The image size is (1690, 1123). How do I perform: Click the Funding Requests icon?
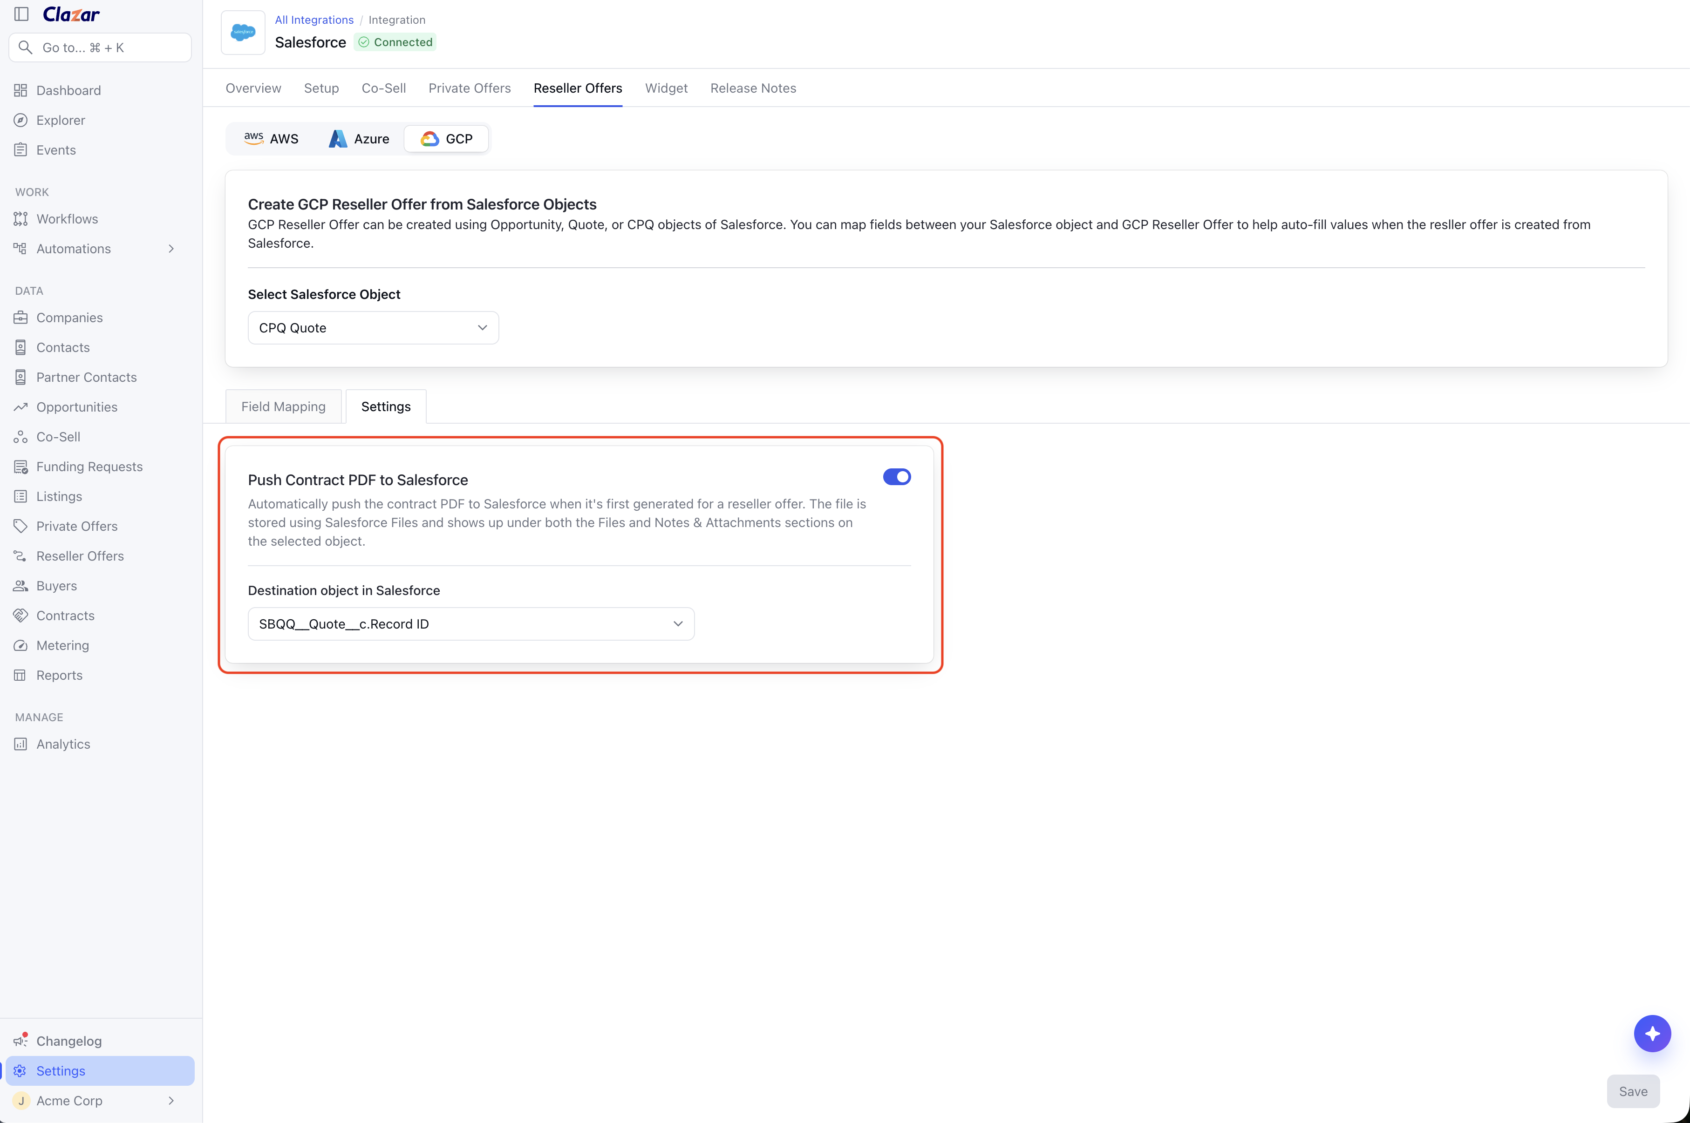(21, 466)
